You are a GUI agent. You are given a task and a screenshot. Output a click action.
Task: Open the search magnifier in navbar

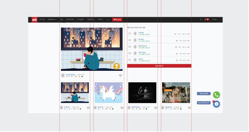(200, 20)
